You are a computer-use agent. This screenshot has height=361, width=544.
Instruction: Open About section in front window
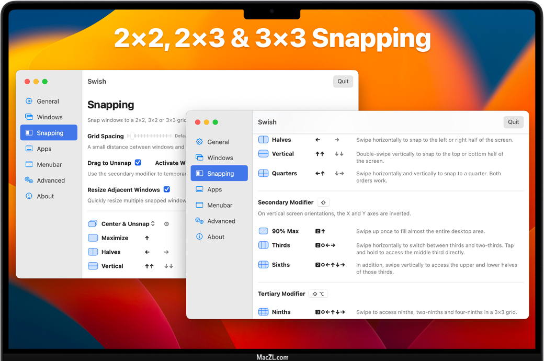(216, 237)
